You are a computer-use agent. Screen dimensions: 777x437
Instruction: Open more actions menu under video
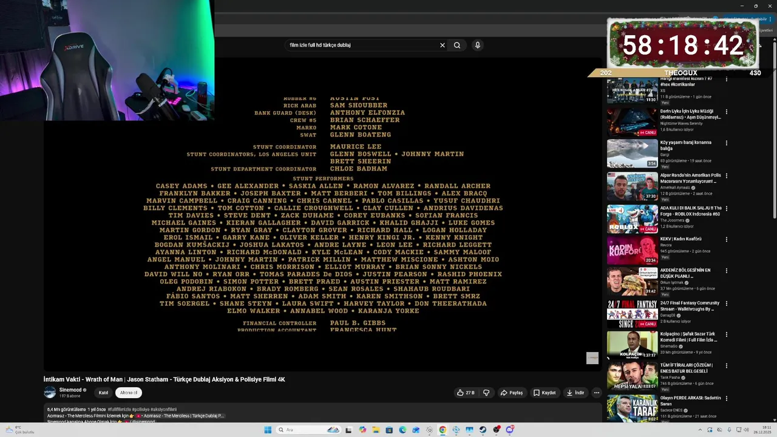point(597,393)
